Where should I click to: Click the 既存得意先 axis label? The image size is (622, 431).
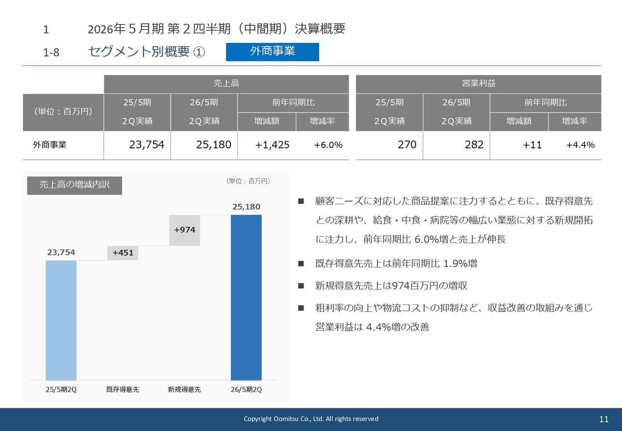[x=123, y=390]
